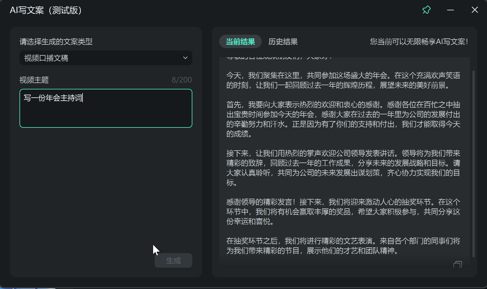This screenshot has width=487, height=289.
Task: Click inside the 视频主题 input box
Action: coord(106,108)
